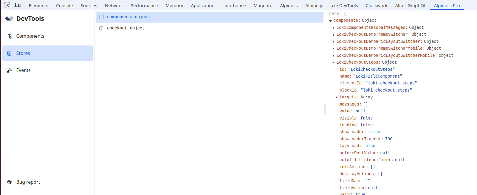This screenshot has height=195, width=477.
Task: Click the loading: false value
Action: pyautogui.click(x=367, y=125)
